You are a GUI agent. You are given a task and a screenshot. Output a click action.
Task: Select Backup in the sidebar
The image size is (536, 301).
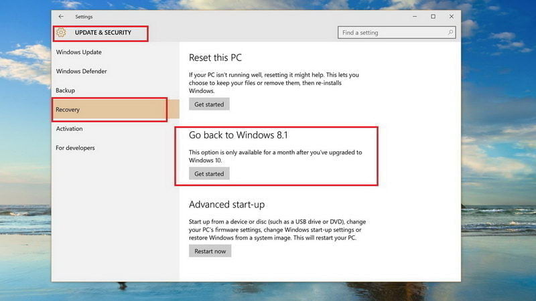tap(65, 90)
